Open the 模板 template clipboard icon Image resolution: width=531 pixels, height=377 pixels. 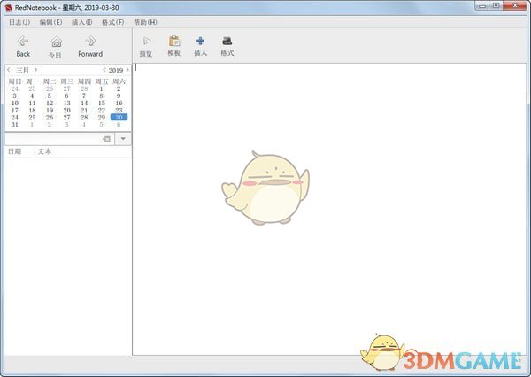pyautogui.click(x=173, y=45)
